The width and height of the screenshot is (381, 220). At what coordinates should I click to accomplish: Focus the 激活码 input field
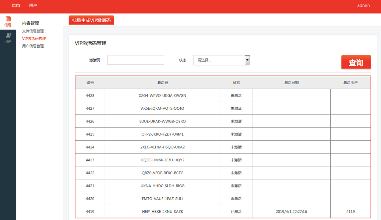coord(136,60)
